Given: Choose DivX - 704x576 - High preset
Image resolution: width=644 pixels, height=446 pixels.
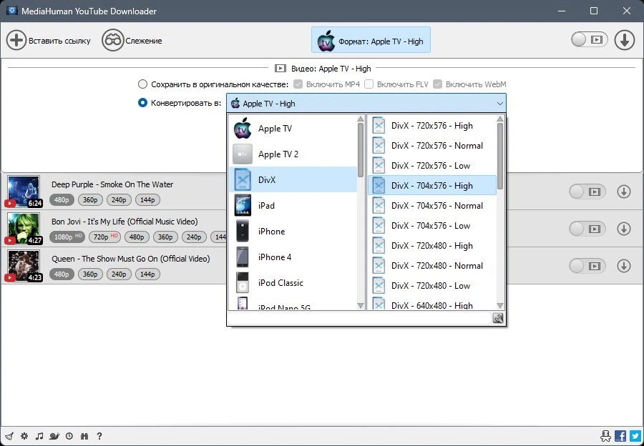Looking at the screenshot, I should click(432, 185).
